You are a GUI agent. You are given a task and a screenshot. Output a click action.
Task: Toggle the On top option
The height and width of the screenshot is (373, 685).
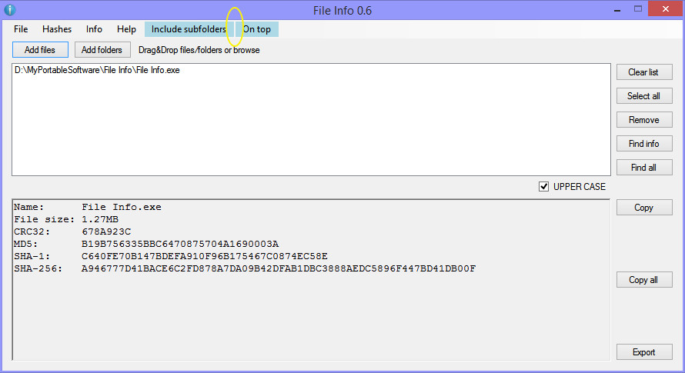pos(257,29)
